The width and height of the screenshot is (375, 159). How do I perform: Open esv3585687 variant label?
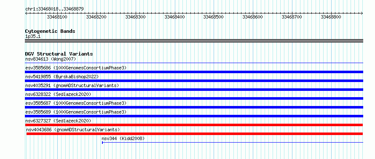(x=76, y=103)
